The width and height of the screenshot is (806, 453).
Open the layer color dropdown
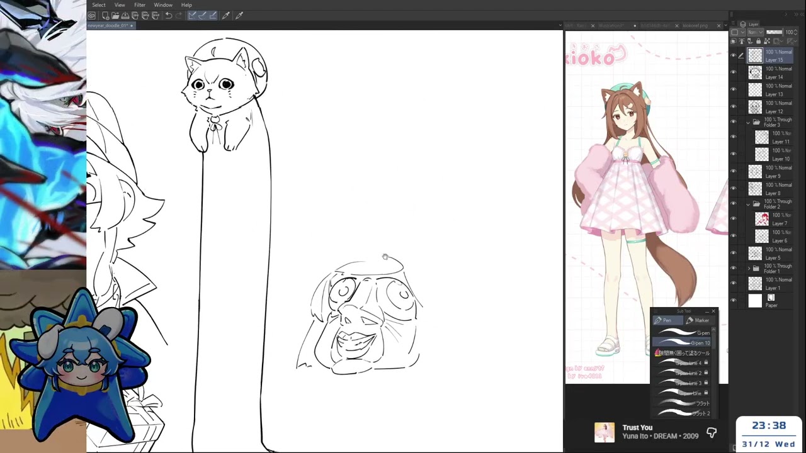(738, 32)
